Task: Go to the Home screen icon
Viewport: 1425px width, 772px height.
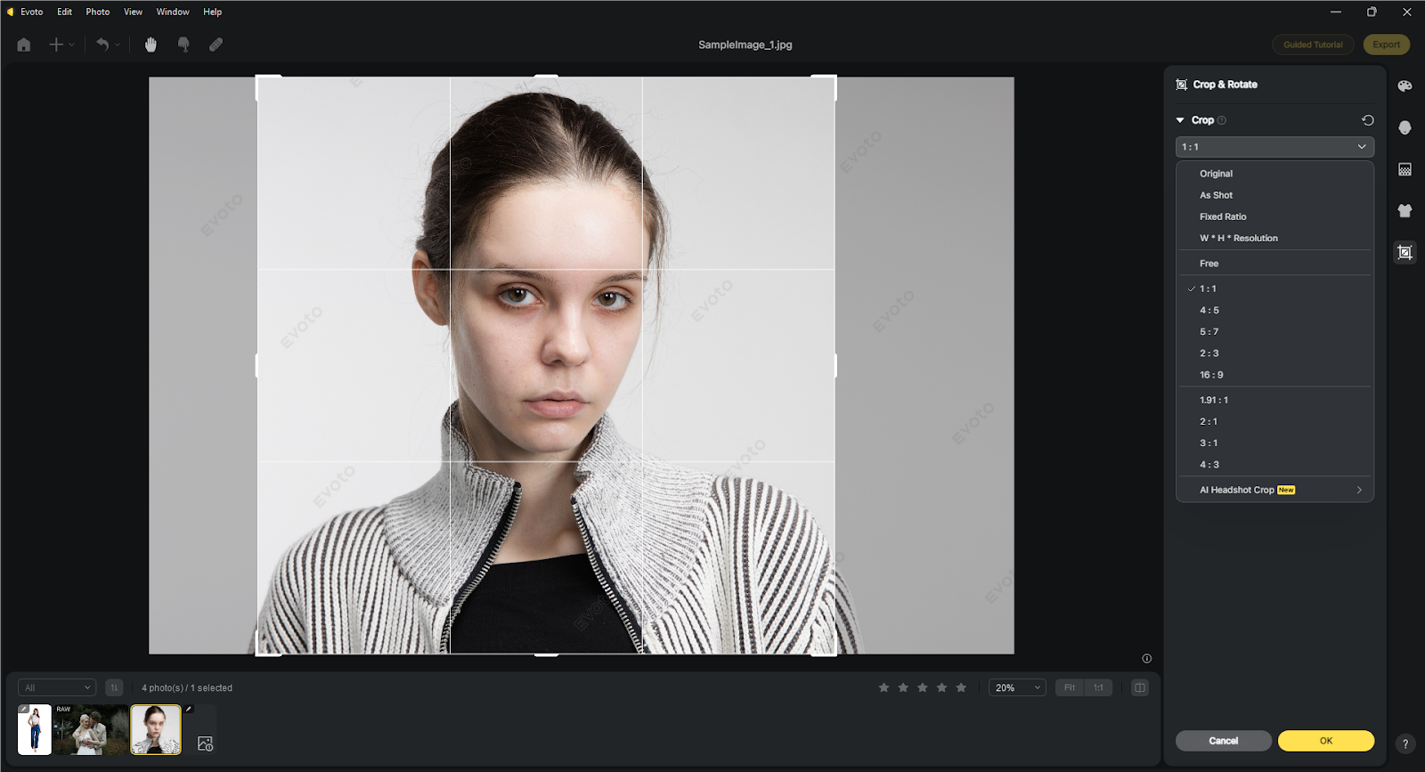Action: point(24,45)
